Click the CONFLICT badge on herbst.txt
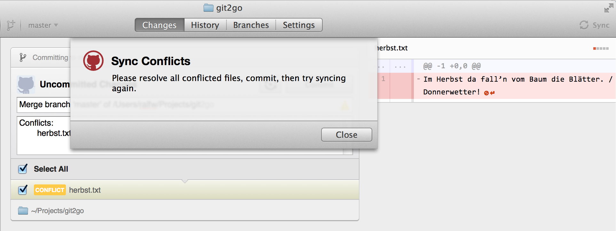616x231 pixels. (x=50, y=190)
